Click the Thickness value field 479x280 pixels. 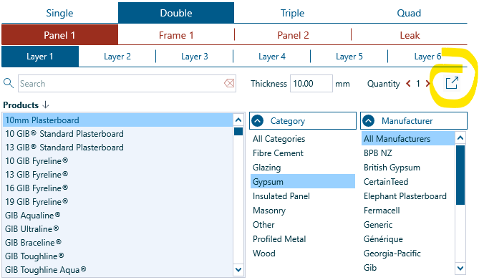coord(311,84)
